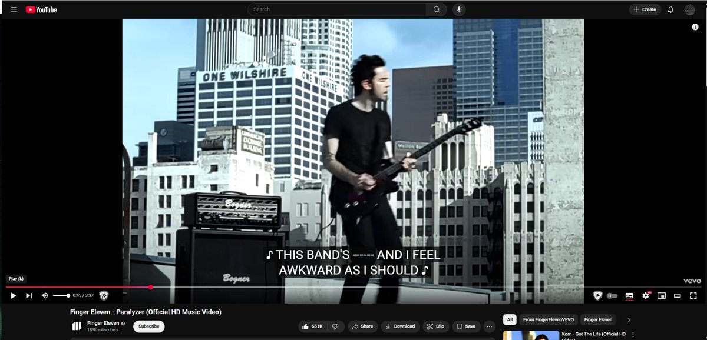Save video to playlist

coord(466,326)
